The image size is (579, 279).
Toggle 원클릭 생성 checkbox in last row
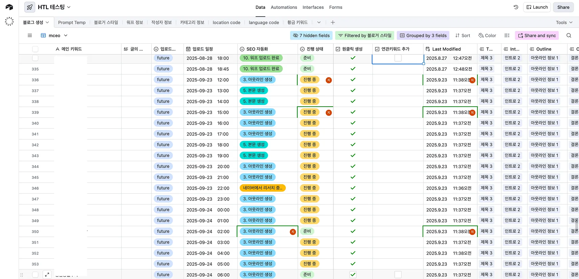(x=353, y=275)
